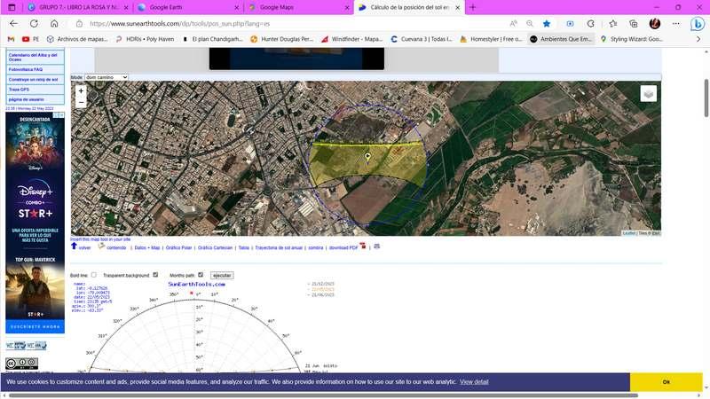Screen dimensions: 710x399
Task: Click the printer icon under the map
Action: [376, 246]
